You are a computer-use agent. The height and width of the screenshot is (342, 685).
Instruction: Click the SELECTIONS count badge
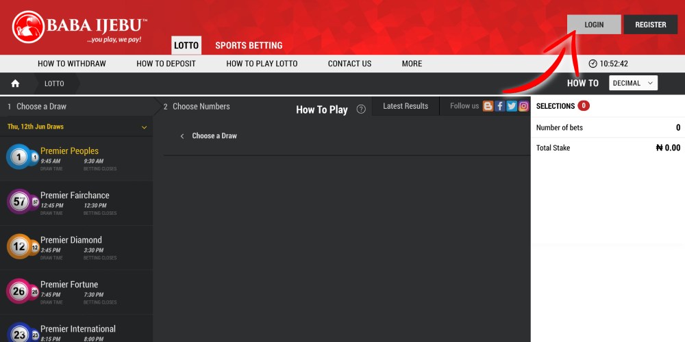pyautogui.click(x=583, y=105)
